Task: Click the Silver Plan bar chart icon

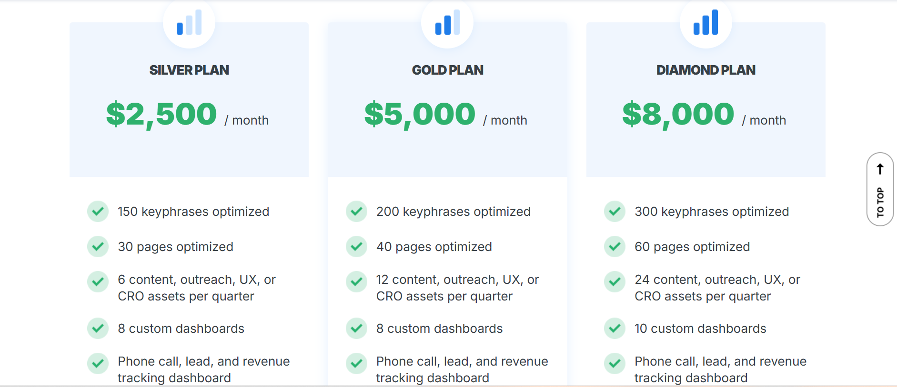Action: [x=189, y=22]
